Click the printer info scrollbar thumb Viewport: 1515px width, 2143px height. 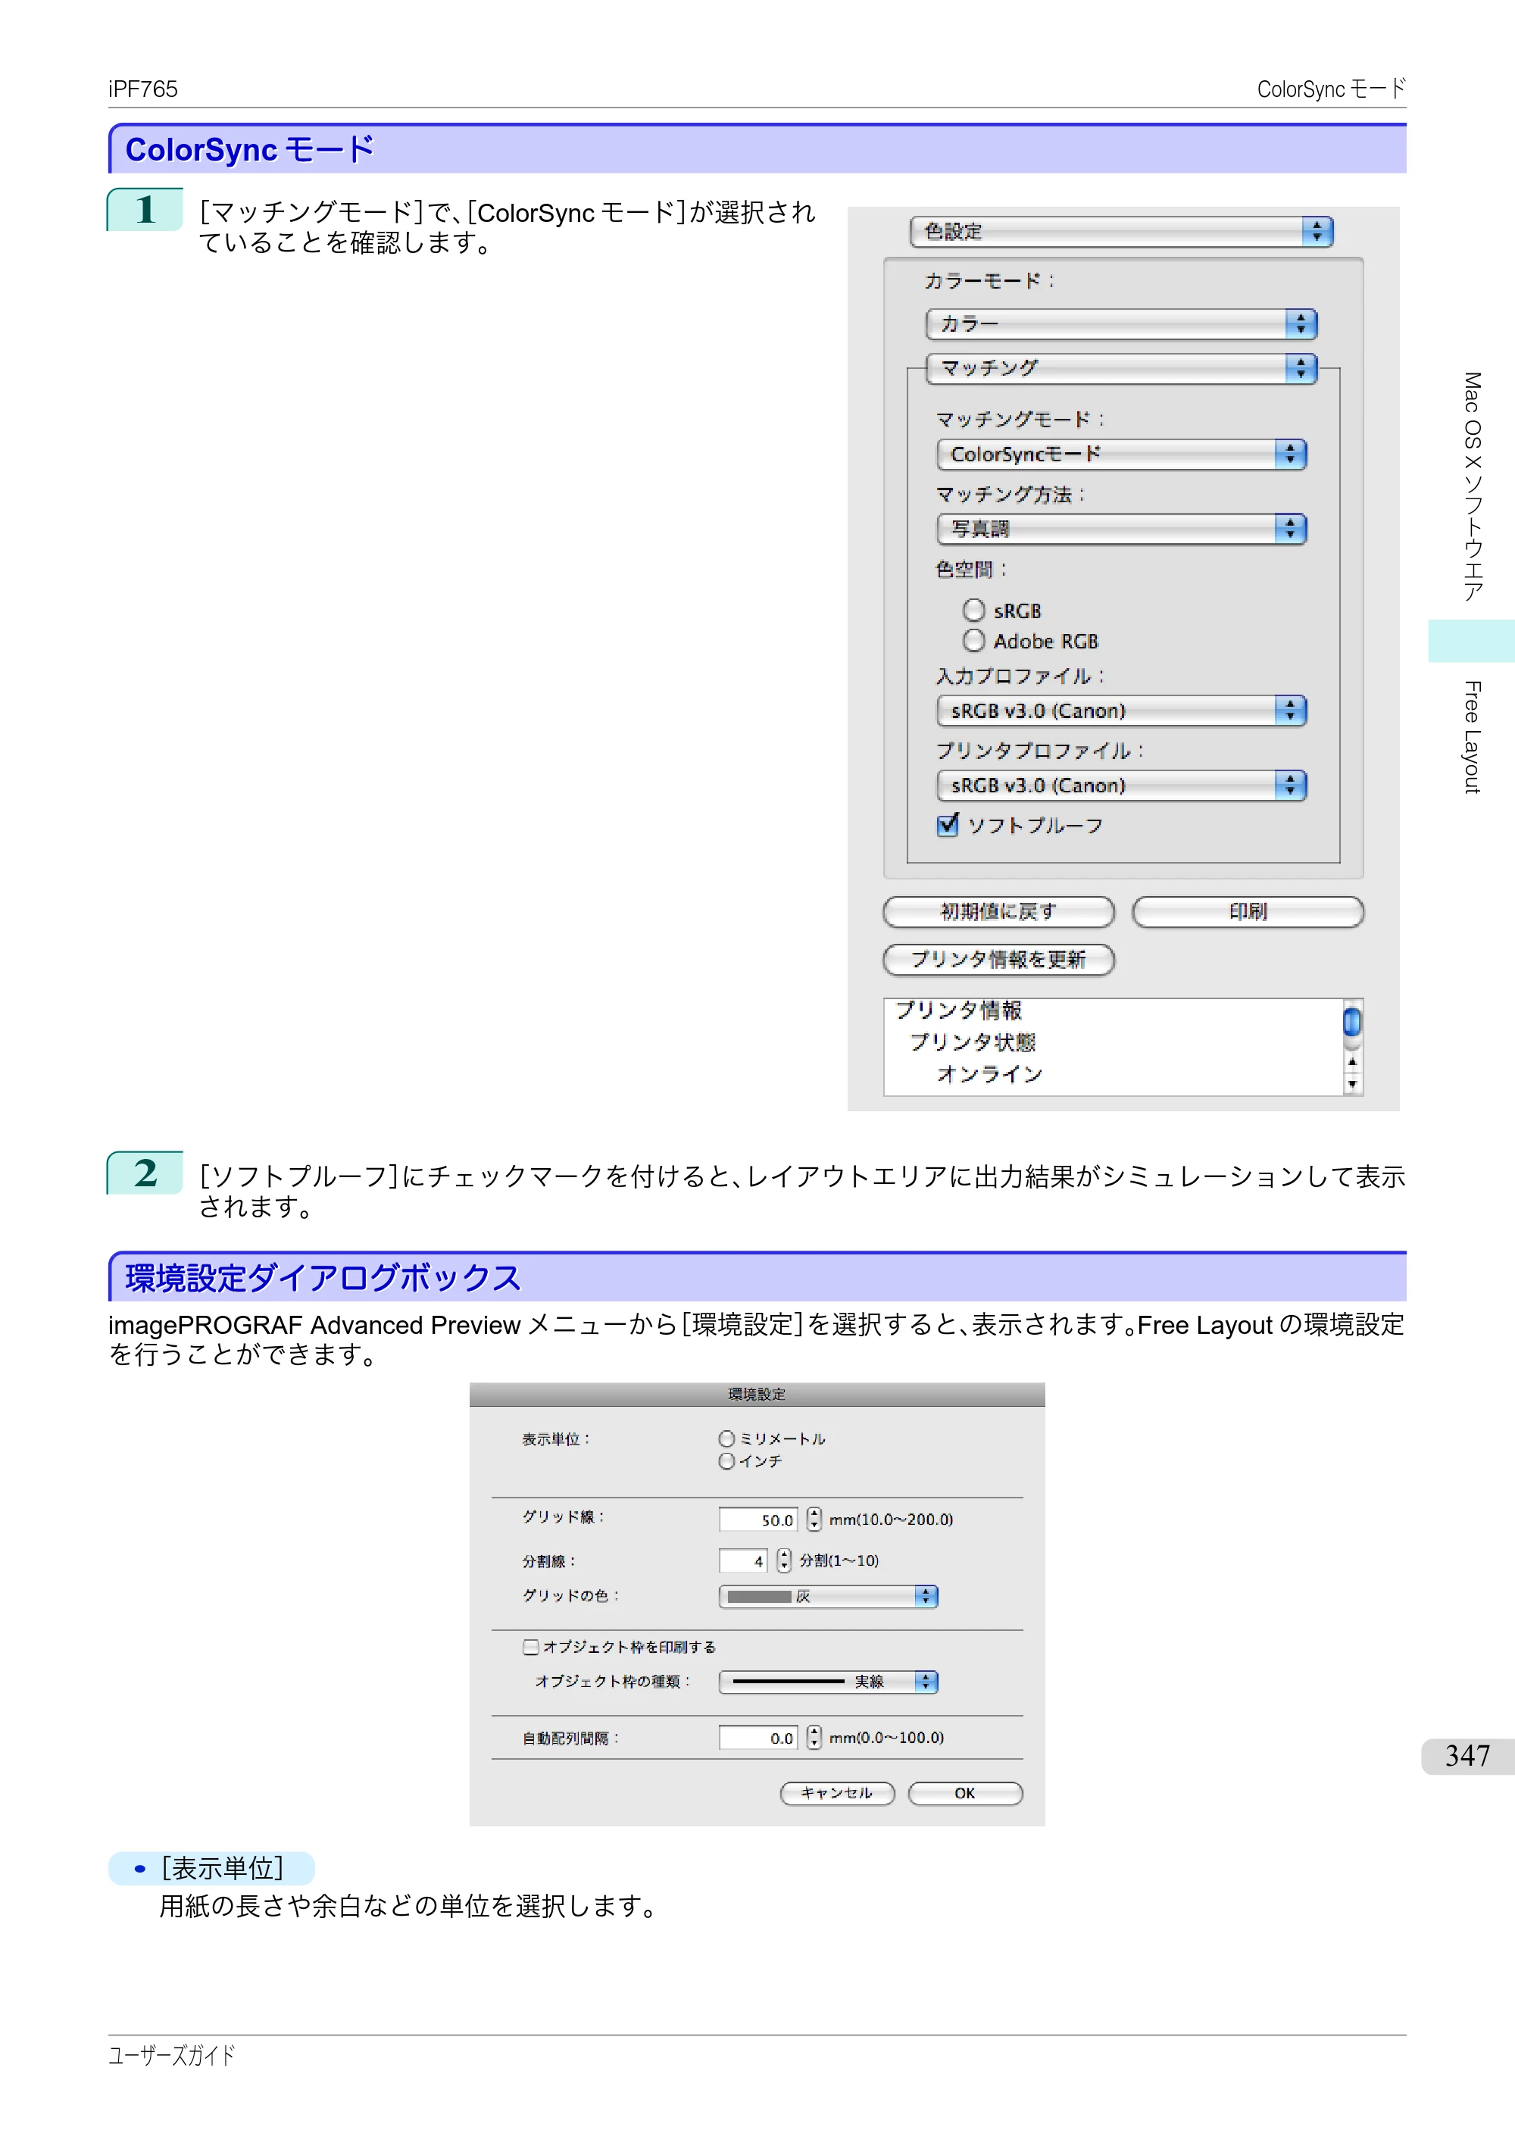coord(1351,1021)
